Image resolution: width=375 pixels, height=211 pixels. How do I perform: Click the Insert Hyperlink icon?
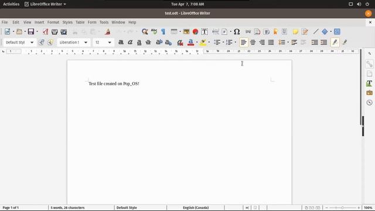point(248,32)
